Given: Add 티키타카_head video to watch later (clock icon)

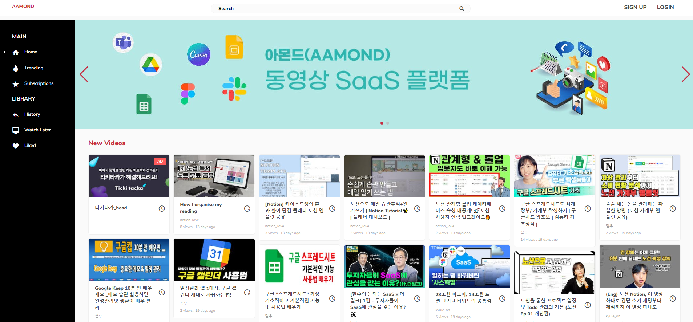Looking at the screenshot, I should click(x=162, y=208).
